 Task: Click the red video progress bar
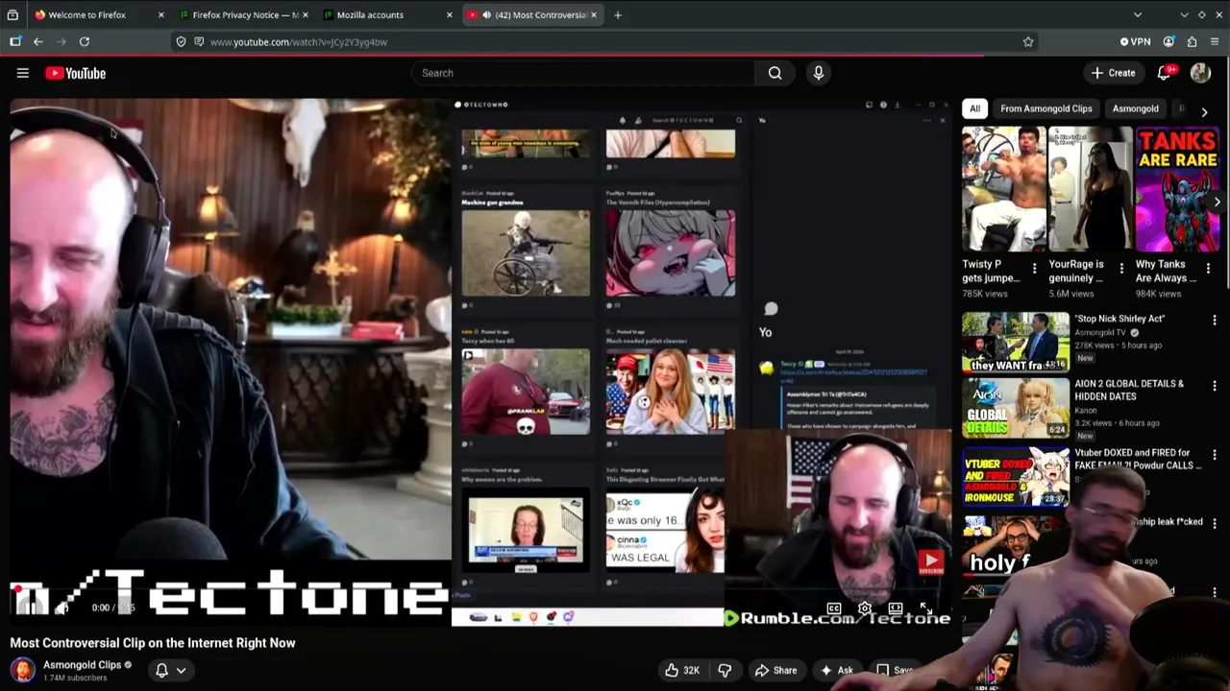point(480,586)
